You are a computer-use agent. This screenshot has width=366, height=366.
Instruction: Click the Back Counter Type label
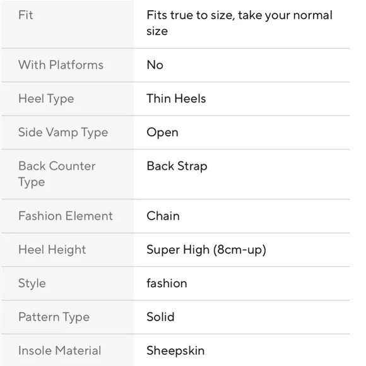pos(57,174)
